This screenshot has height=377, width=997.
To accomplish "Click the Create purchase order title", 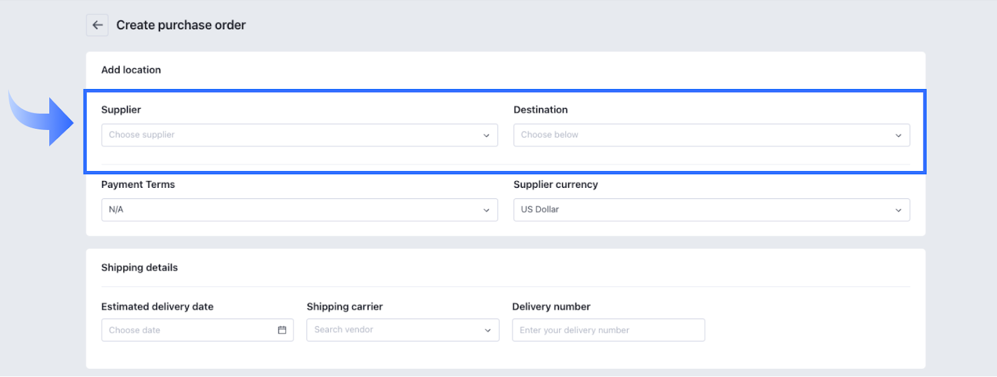I will pos(181,25).
